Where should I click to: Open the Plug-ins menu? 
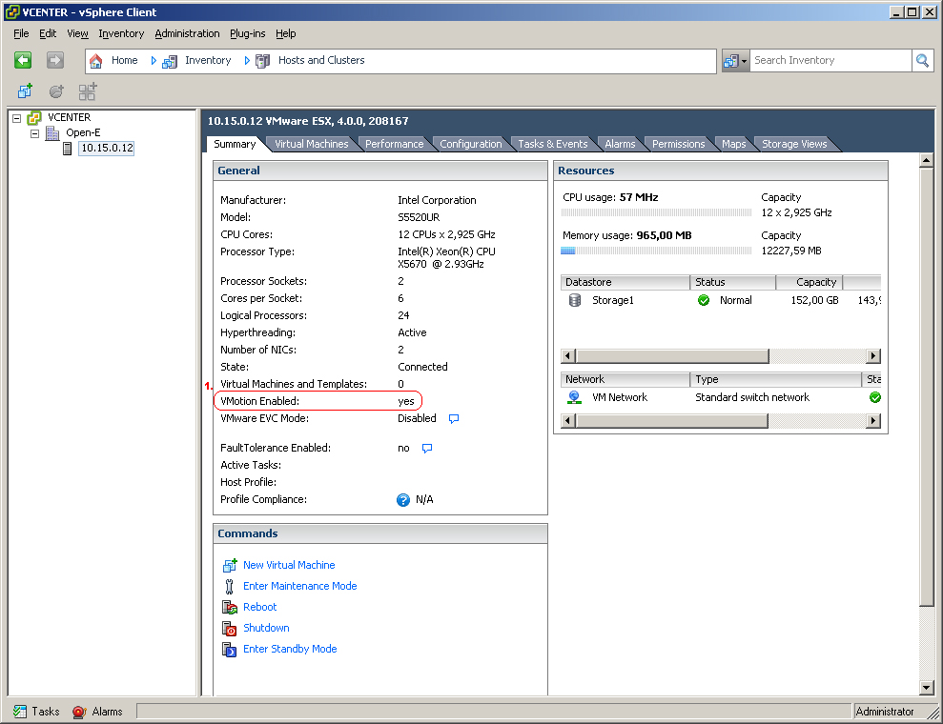point(248,33)
